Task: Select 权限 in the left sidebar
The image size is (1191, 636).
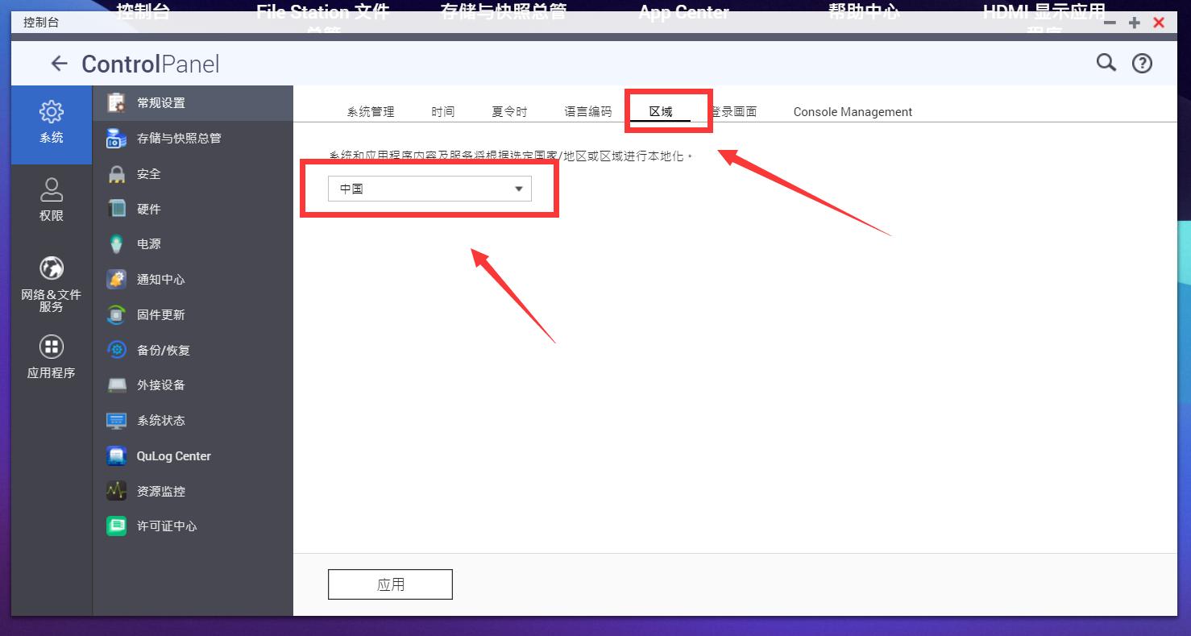Action: click(51, 199)
